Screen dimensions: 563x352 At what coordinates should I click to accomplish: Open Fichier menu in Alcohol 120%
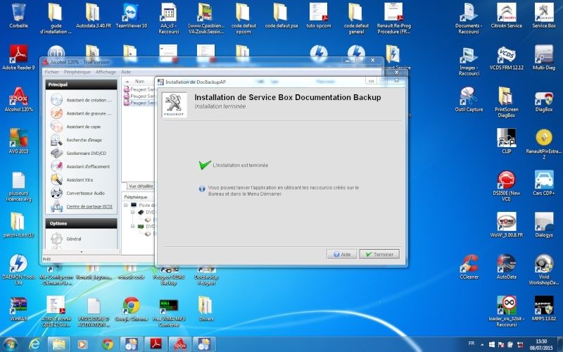(x=51, y=72)
